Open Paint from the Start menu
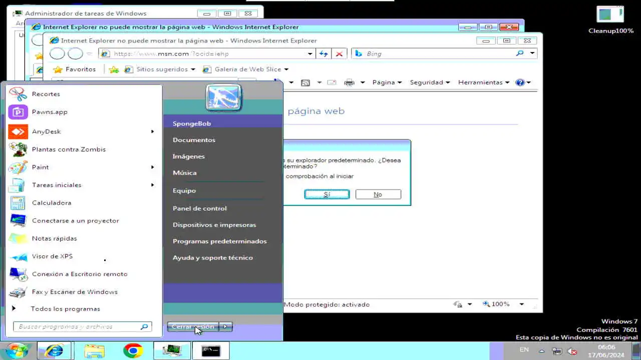 tap(84, 167)
